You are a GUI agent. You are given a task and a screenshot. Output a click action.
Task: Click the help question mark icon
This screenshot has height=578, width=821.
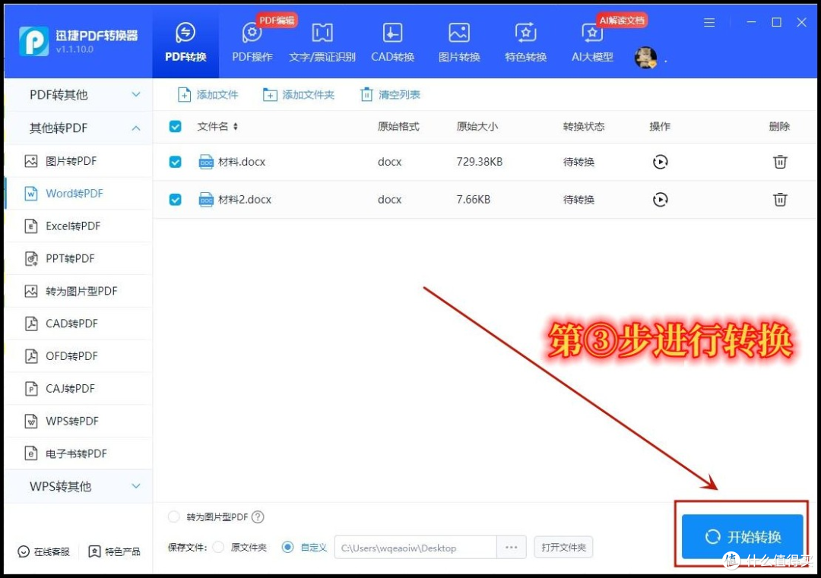pyautogui.click(x=258, y=516)
